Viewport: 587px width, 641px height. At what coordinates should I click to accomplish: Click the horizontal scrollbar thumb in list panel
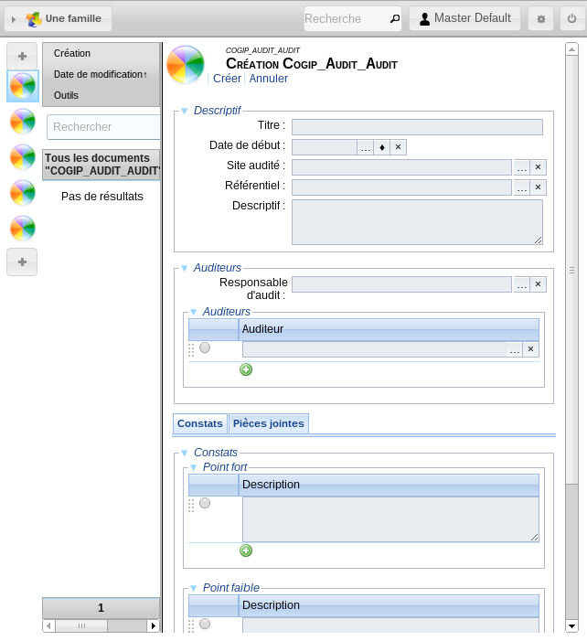click(x=81, y=625)
